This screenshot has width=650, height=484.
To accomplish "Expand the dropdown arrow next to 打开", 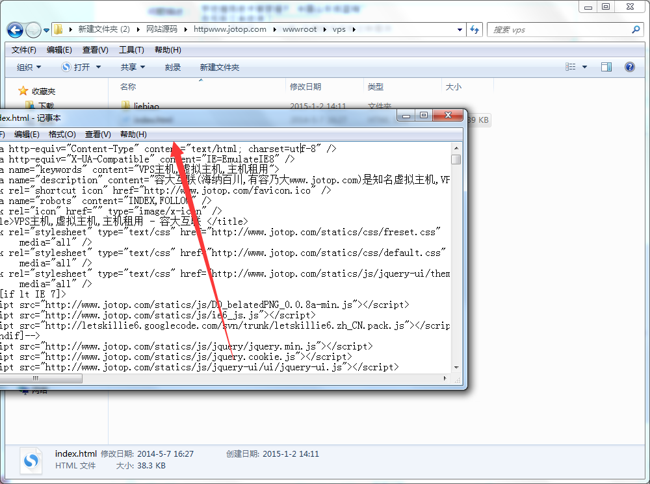I will (x=98, y=67).
